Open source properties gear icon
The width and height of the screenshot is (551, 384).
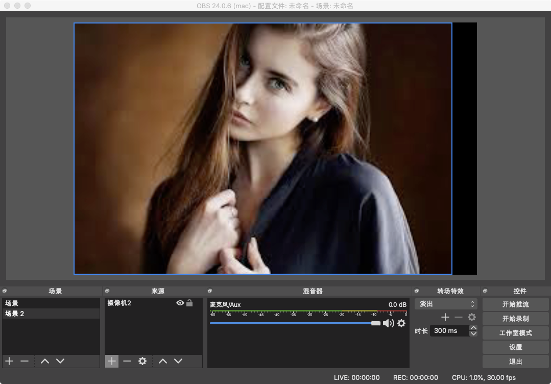pos(142,361)
